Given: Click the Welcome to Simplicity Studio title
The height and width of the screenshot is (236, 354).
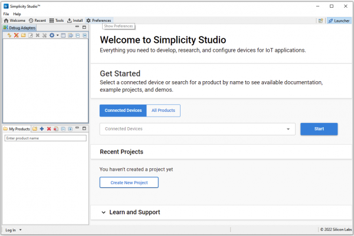Looking at the screenshot, I should pyautogui.click(x=163, y=40).
